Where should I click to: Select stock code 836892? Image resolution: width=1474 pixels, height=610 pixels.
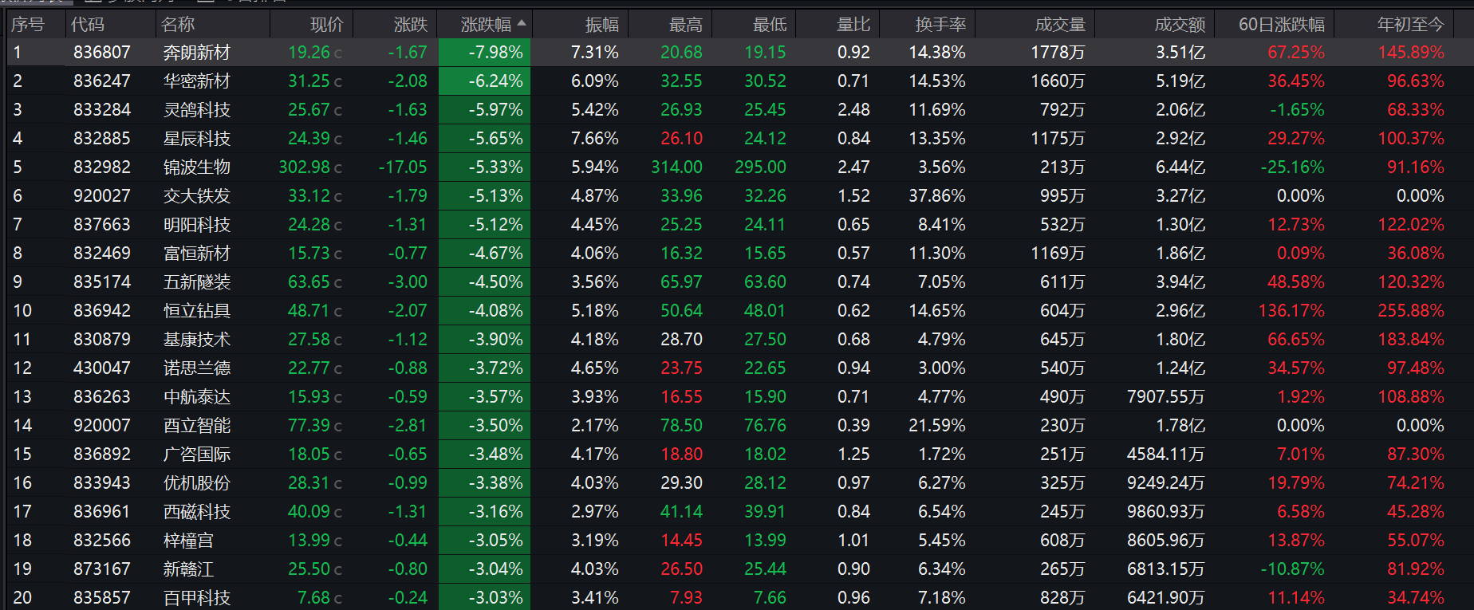tap(102, 455)
